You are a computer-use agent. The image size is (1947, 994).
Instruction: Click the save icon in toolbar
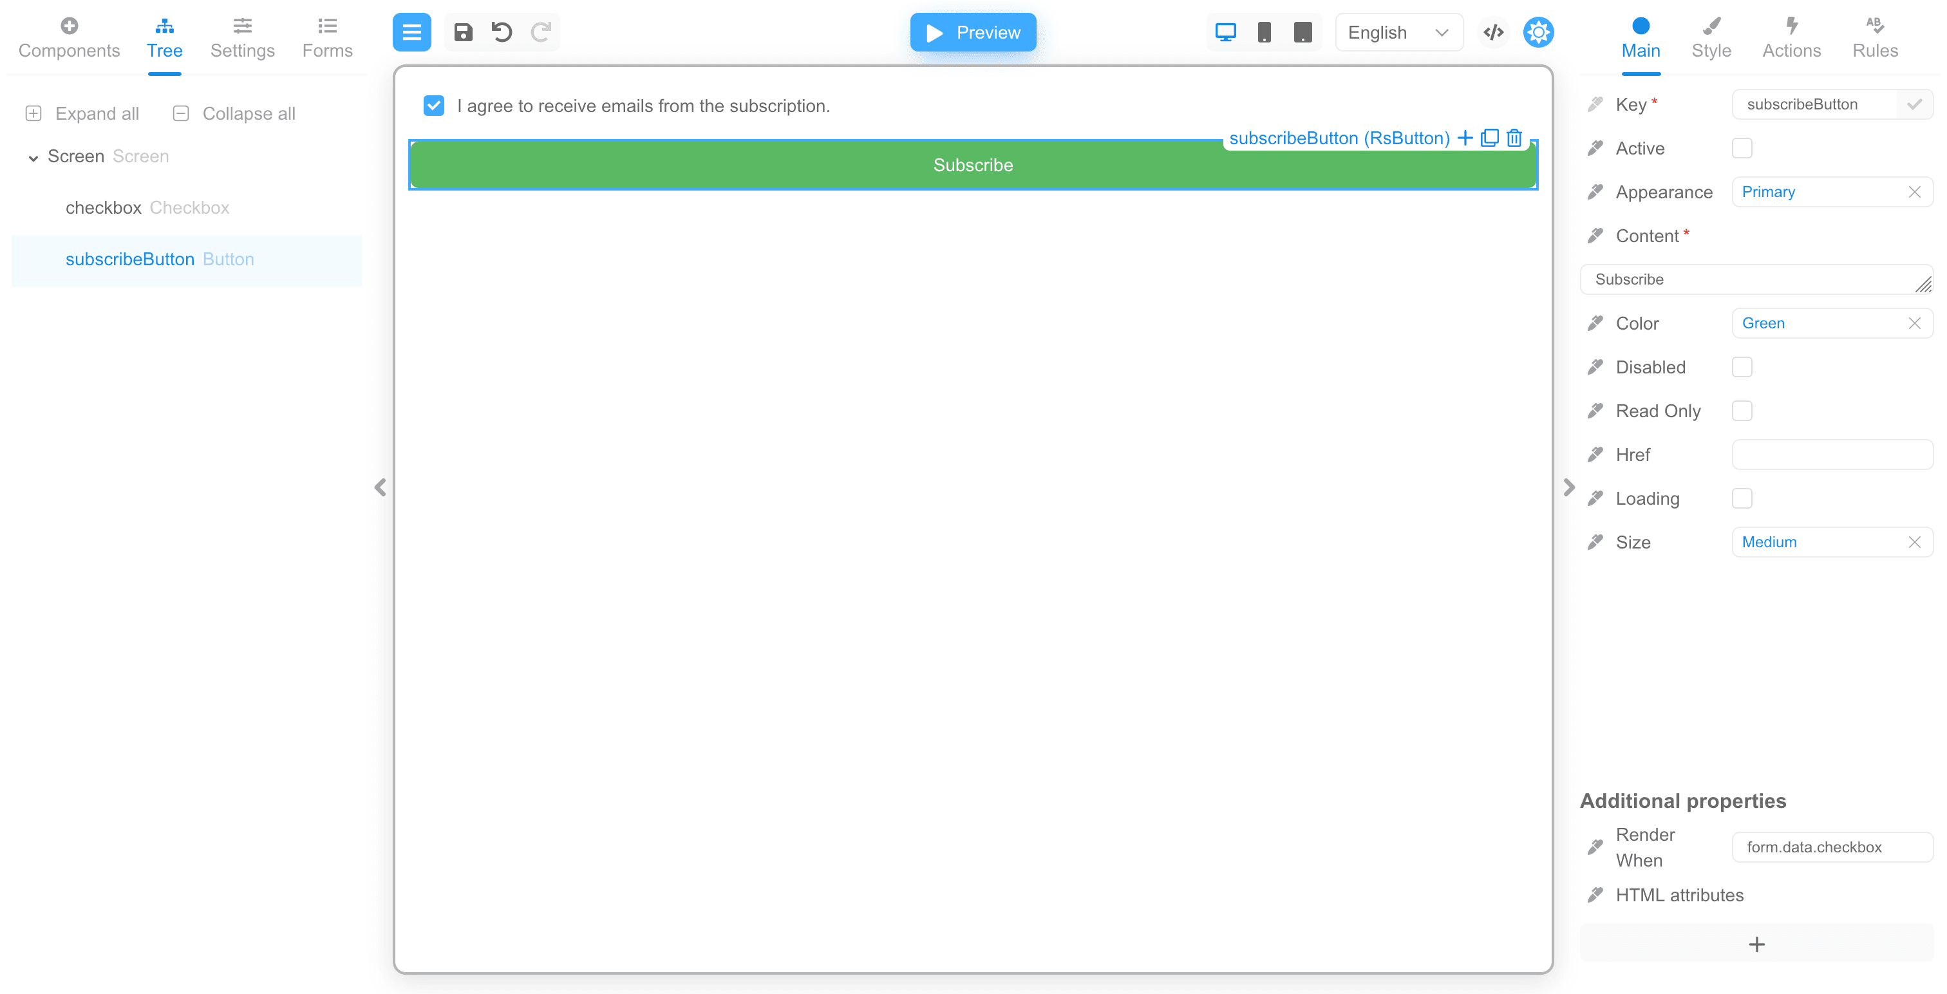tap(462, 32)
